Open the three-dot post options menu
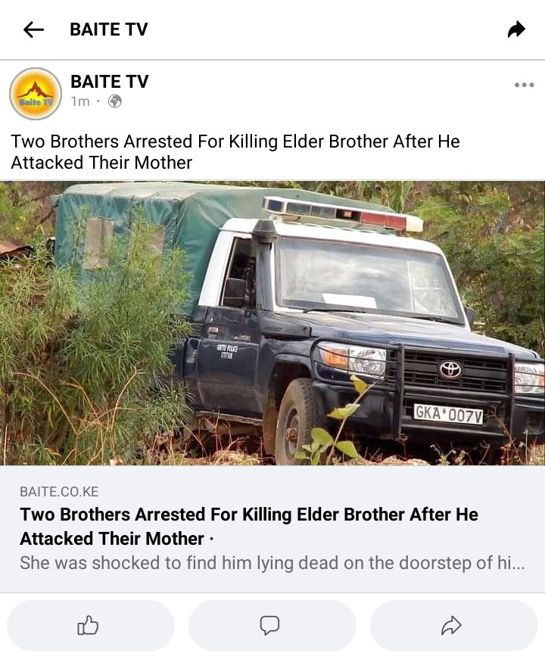Screen dimensions: 545x653 (524, 85)
